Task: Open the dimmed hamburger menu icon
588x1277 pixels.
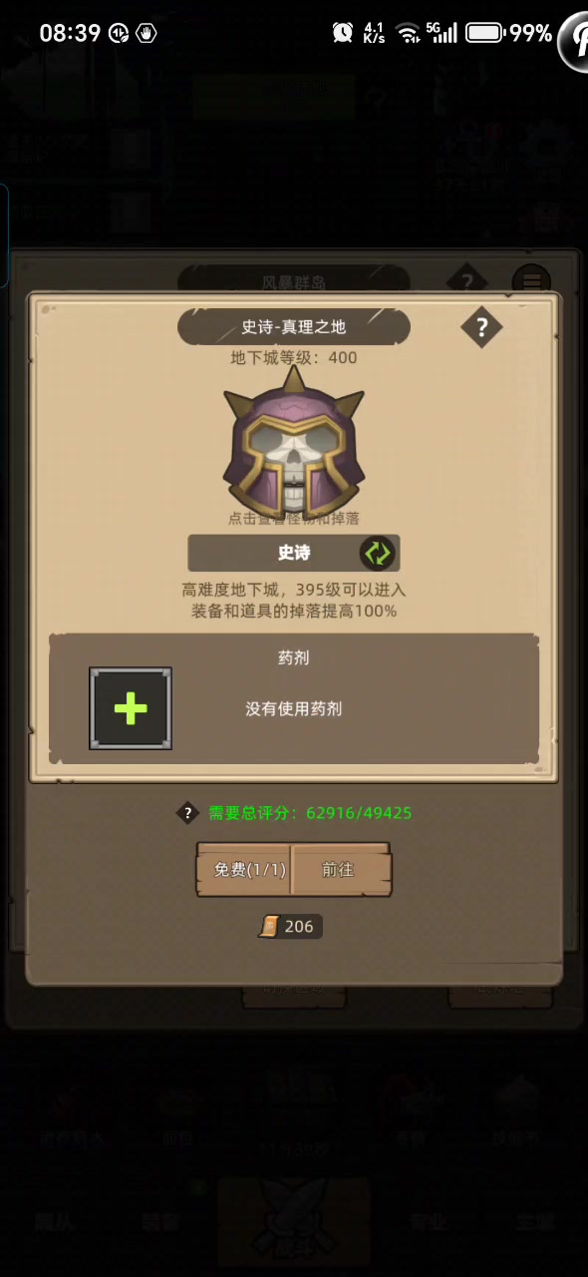Action: (x=531, y=281)
